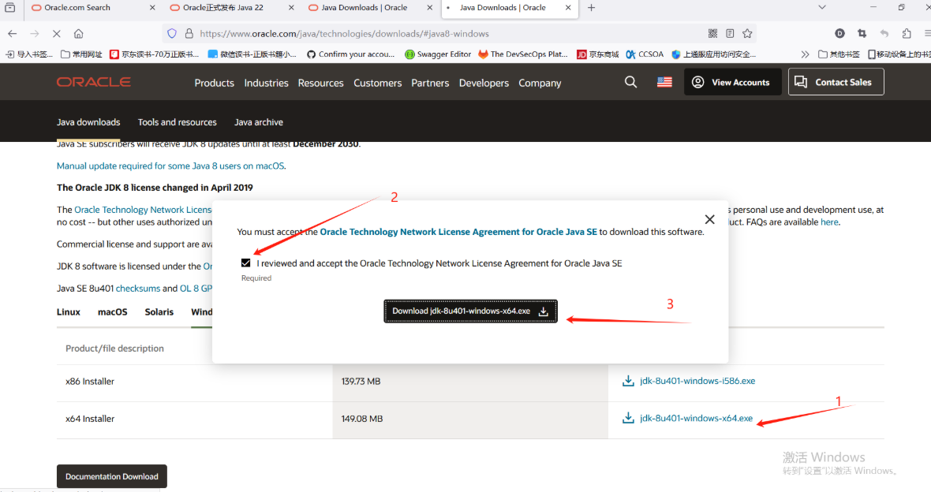931x492 pixels.
Task: Open Tools and resources subnav
Action: 177,122
